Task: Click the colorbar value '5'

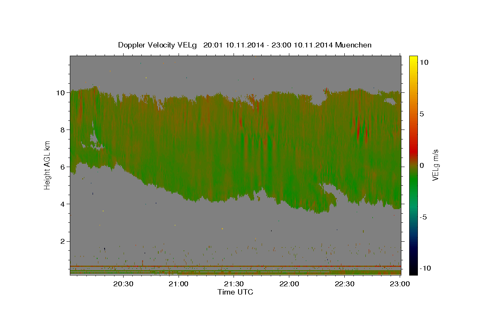Action: pos(422,114)
